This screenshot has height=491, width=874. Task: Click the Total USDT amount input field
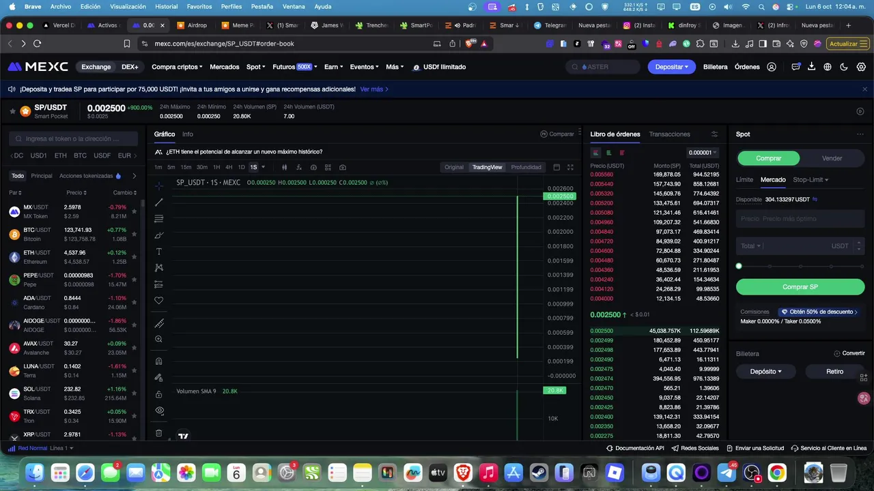pos(800,246)
